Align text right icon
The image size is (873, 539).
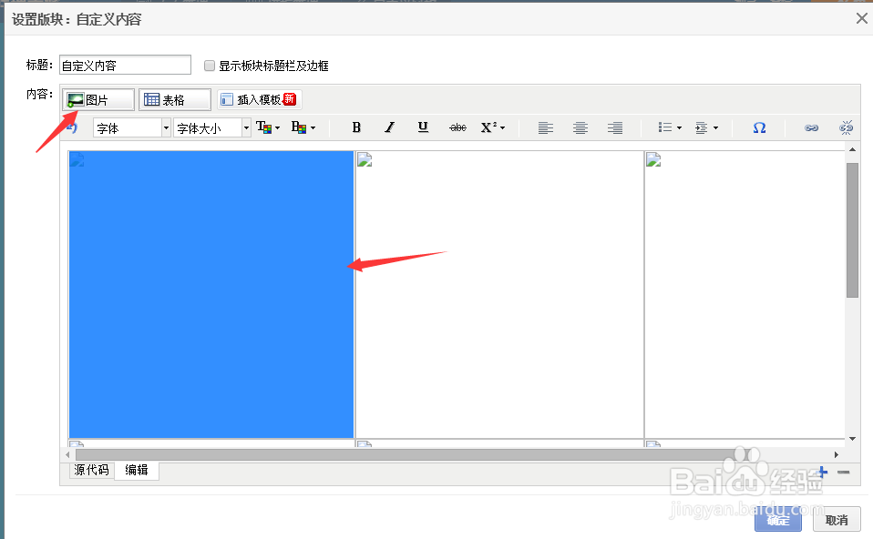(615, 128)
